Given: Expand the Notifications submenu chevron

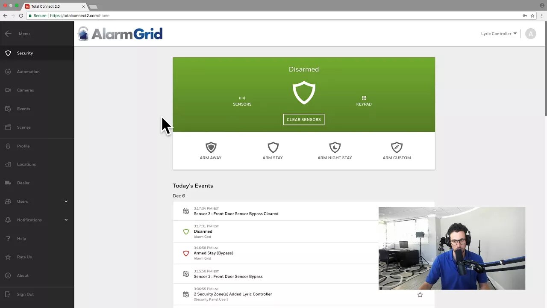Looking at the screenshot, I should (x=66, y=220).
